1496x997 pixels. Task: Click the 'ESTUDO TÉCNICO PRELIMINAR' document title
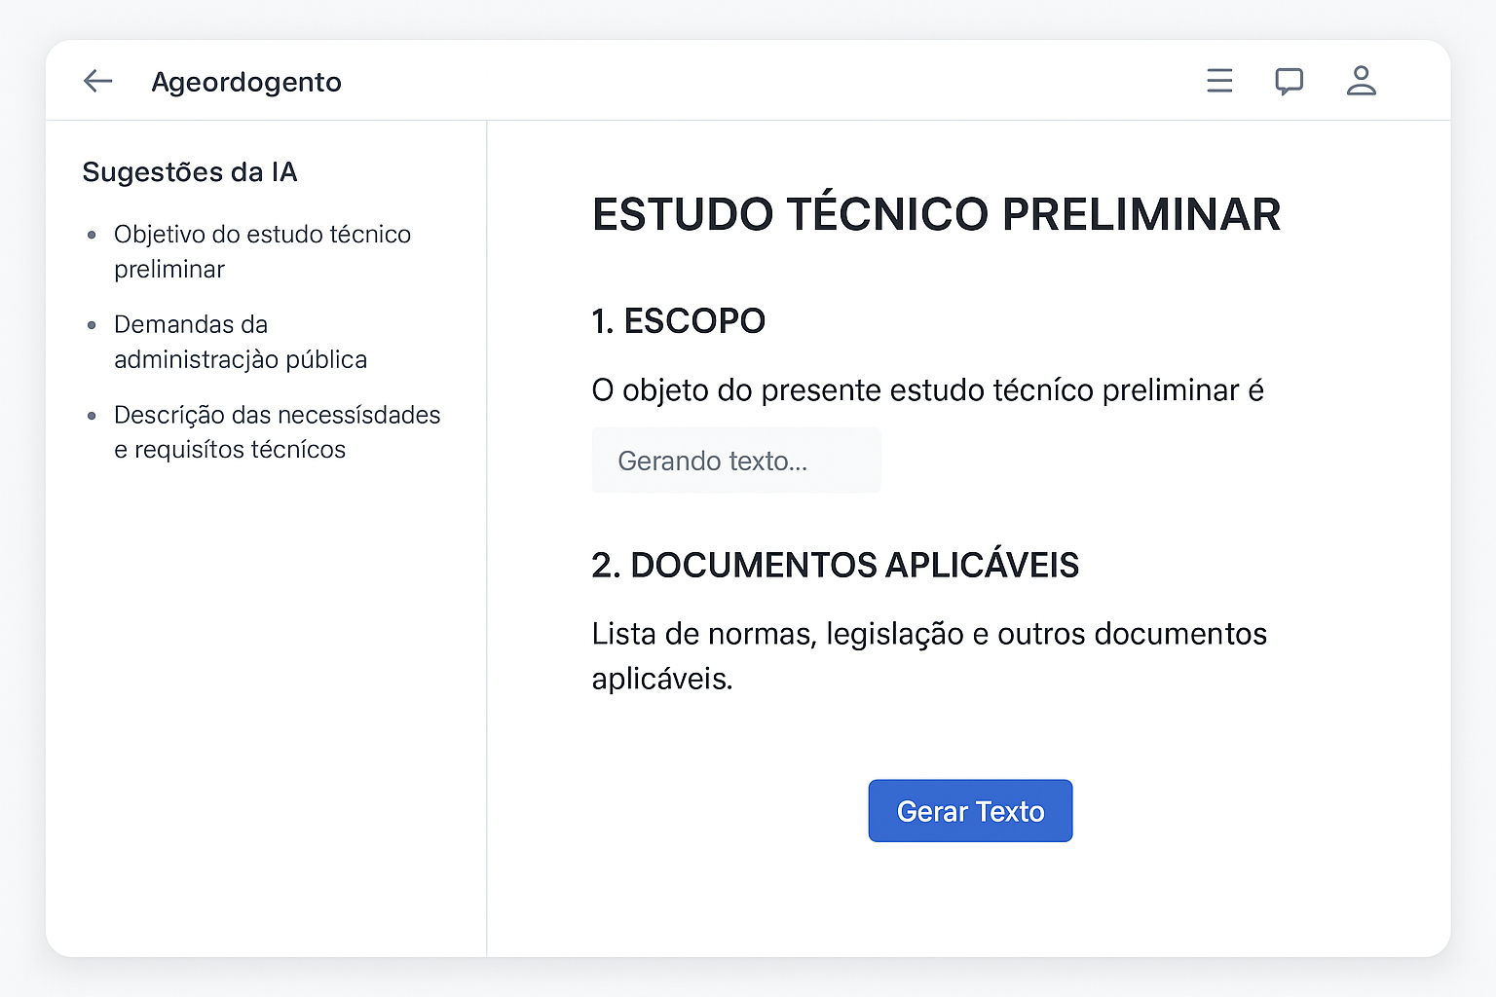(x=936, y=214)
